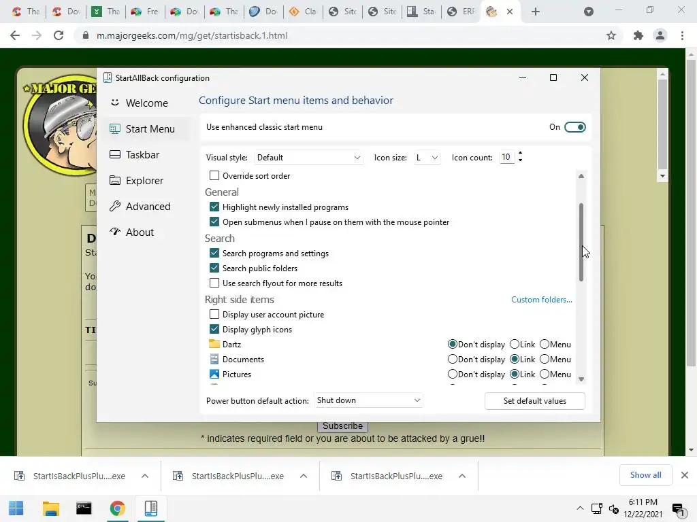This screenshot has width=697, height=522.
Task: Reload the page in Chrome
Action: point(59,35)
